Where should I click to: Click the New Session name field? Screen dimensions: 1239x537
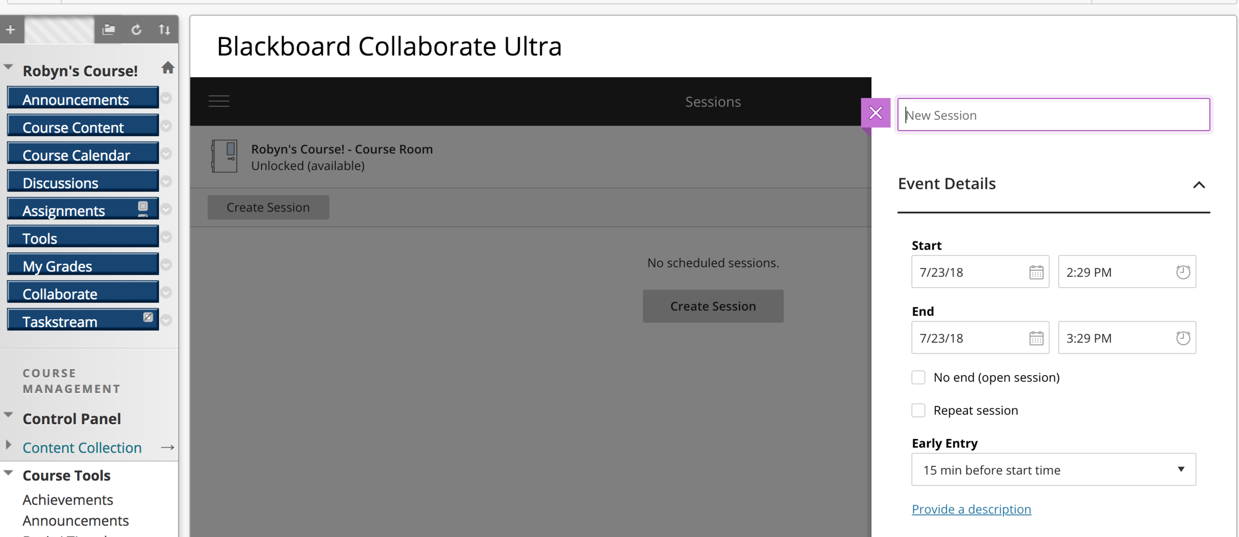1054,115
